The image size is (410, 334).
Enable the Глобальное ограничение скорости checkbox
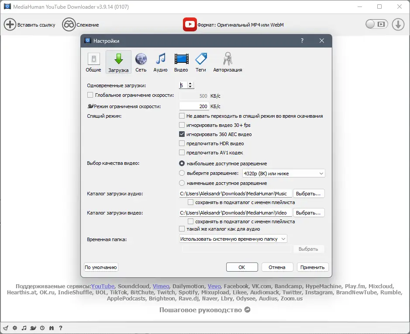click(x=90, y=95)
